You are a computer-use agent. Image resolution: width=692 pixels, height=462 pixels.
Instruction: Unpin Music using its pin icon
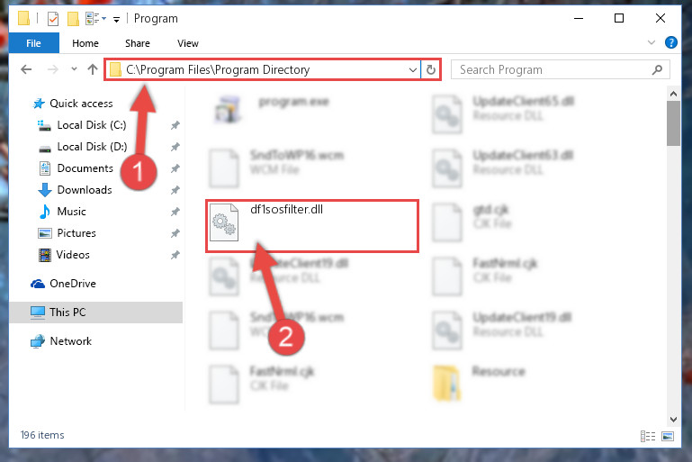tap(175, 212)
